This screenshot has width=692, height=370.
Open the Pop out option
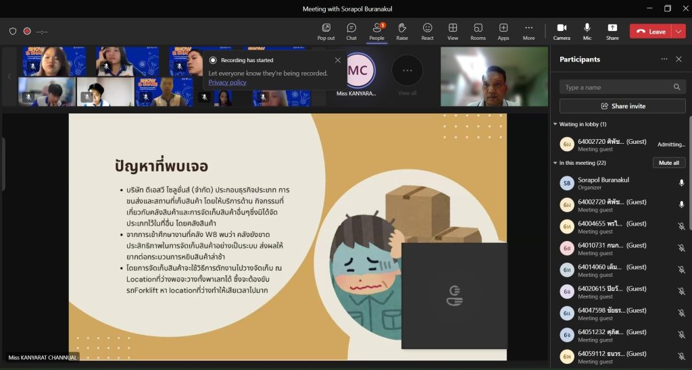point(326,32)
